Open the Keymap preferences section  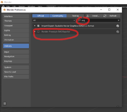click(x=16, y=61)
